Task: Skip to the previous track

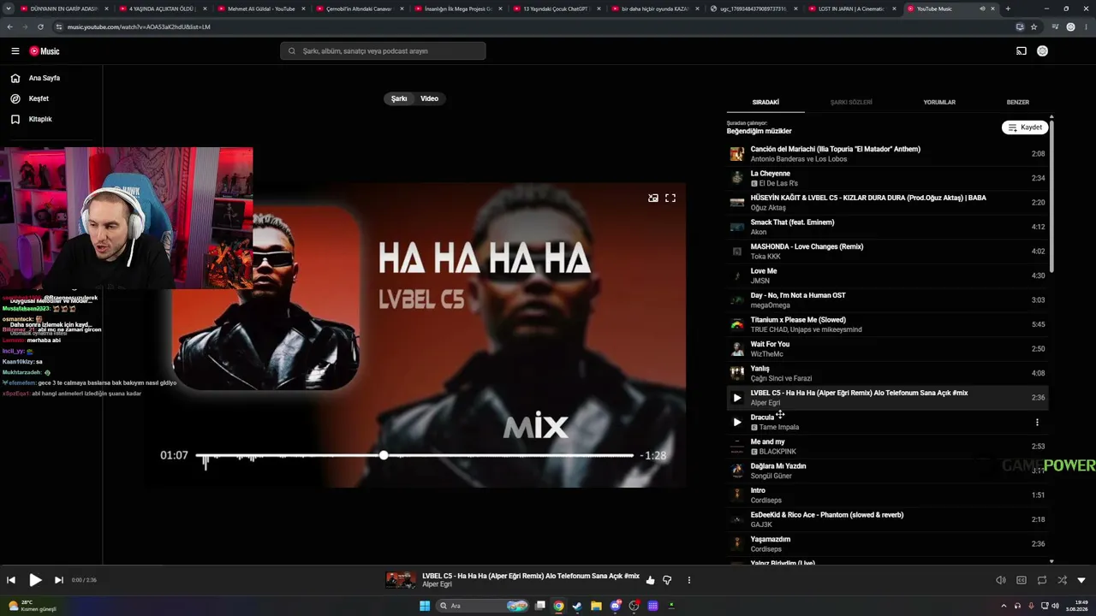Action: pyautogui.click(x=11, y=580)
